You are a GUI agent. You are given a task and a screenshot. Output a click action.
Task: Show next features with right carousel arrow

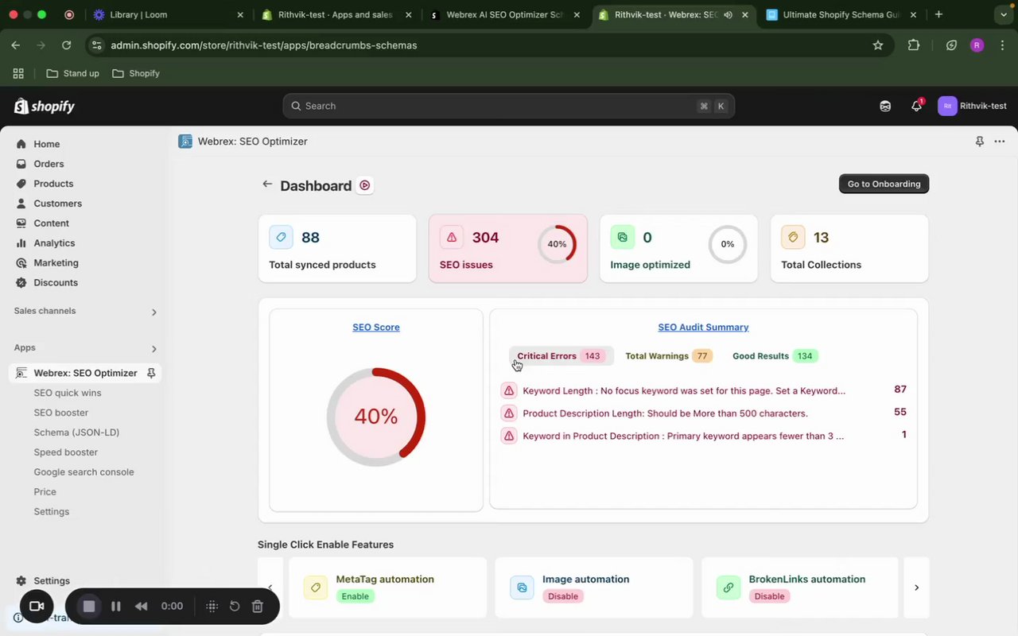click(916, 588)
